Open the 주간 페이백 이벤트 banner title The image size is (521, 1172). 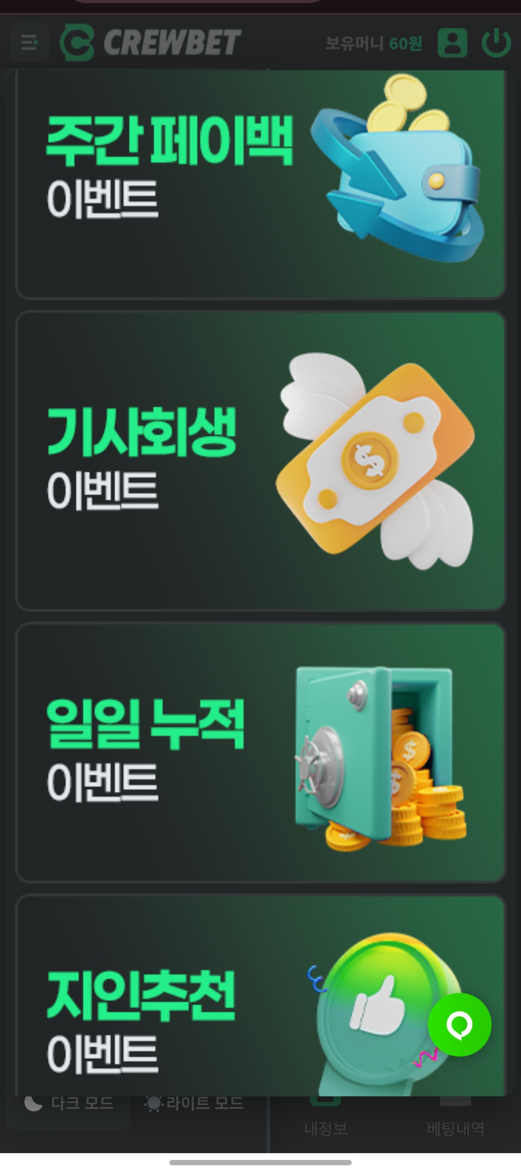[169, 166]
